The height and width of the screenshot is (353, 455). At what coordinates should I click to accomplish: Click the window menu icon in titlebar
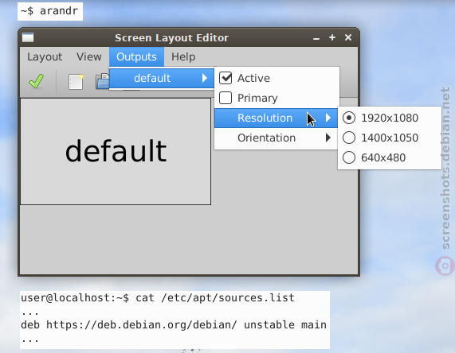(28, 37)
